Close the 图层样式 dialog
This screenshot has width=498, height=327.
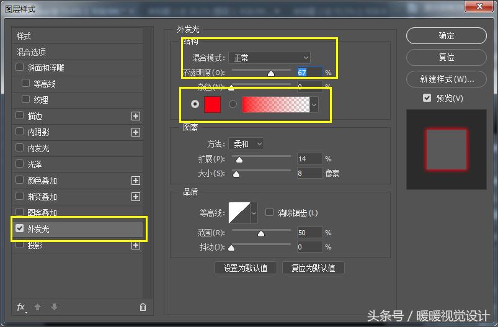(x=479, y=6)
